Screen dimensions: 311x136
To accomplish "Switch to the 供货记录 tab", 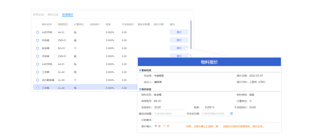I will coord(39,15).
